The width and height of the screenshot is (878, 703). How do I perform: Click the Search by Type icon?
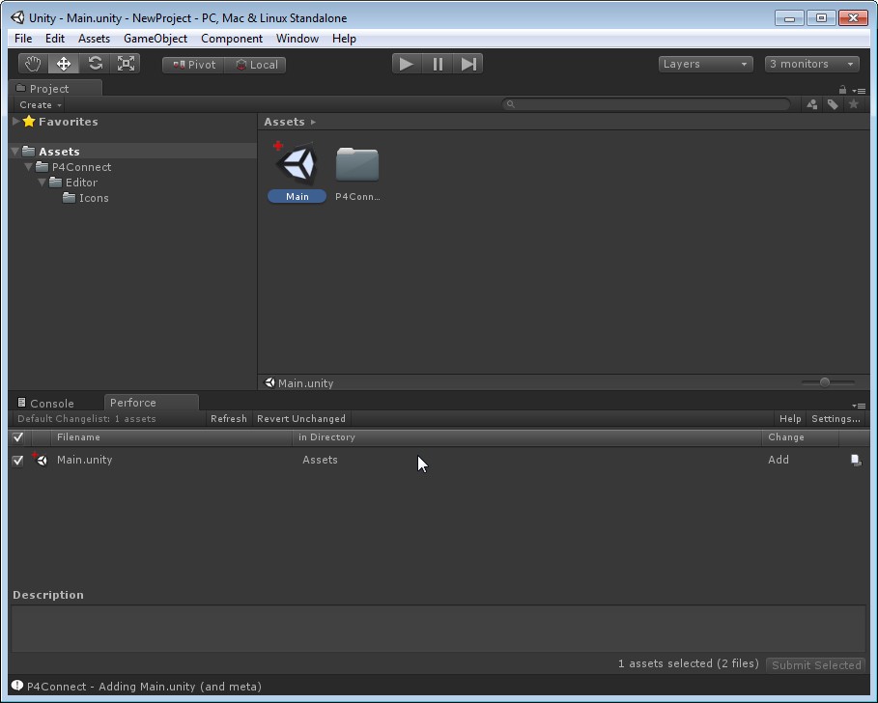click(812, 104)
